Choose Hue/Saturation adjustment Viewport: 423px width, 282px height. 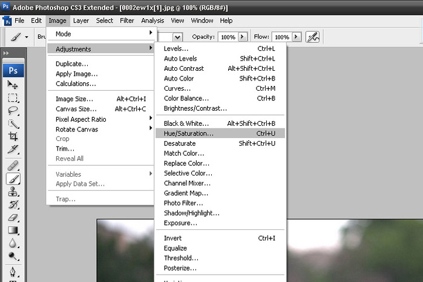pos(220,133)
